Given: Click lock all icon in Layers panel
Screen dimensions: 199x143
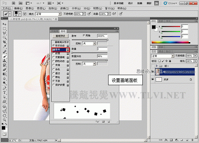Looking at the screenshot, I should pos(170,61).
